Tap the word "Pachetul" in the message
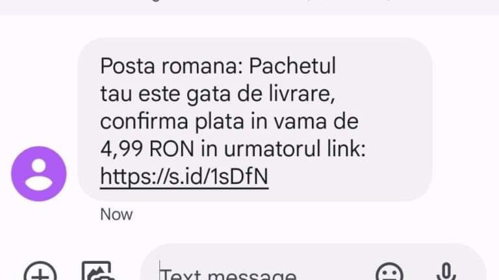This screenshot has width=499, height=280. coord(292,66)
